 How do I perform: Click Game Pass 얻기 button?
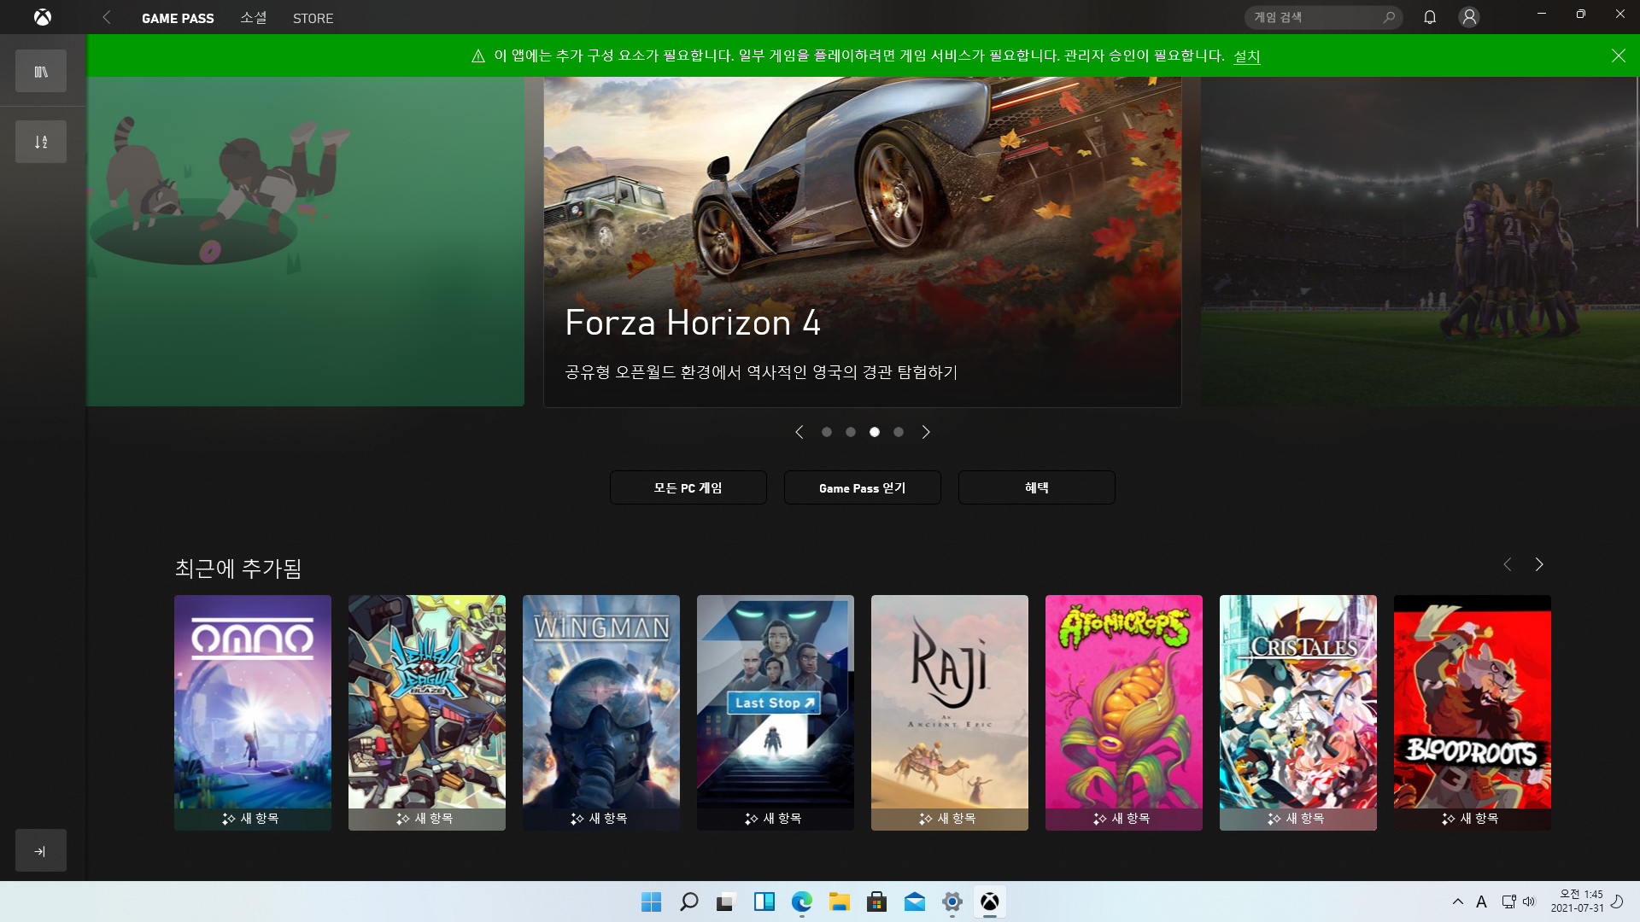[x=863, y=487]
